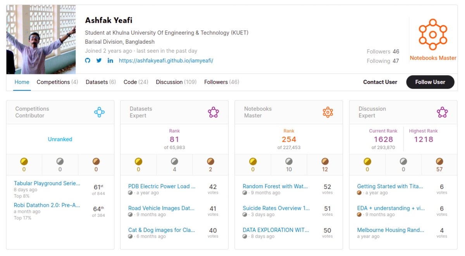Click the bronze medal in Notebooks card
The width and height of the screenshot is (465, 256).
coord(325,161)
